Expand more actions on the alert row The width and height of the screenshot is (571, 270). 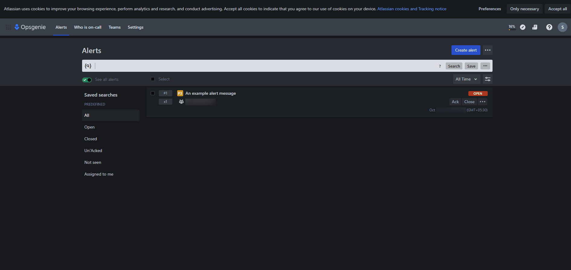tap(483, 102)
